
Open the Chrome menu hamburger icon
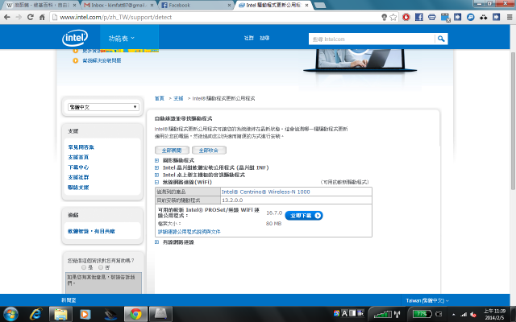[509, 17]
